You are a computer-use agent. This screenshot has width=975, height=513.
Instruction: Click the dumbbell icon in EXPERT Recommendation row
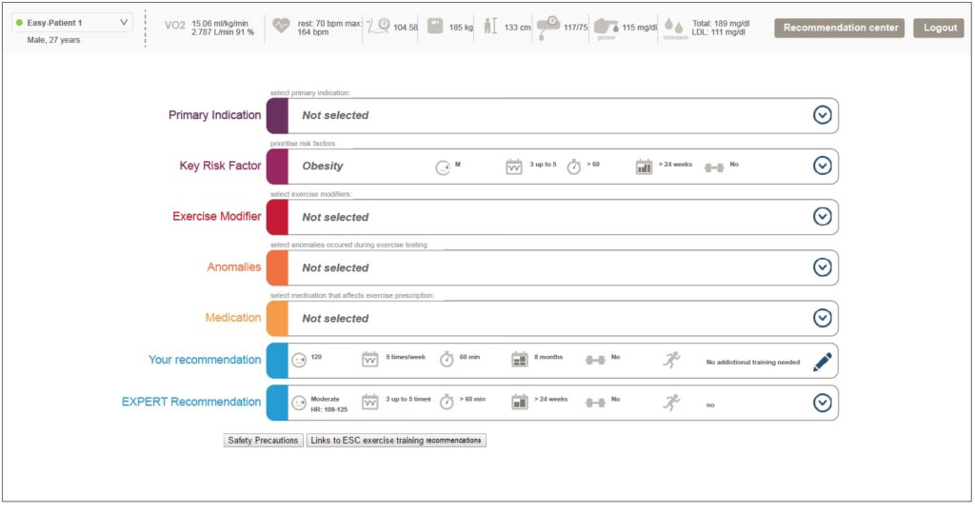pos(595,403)
